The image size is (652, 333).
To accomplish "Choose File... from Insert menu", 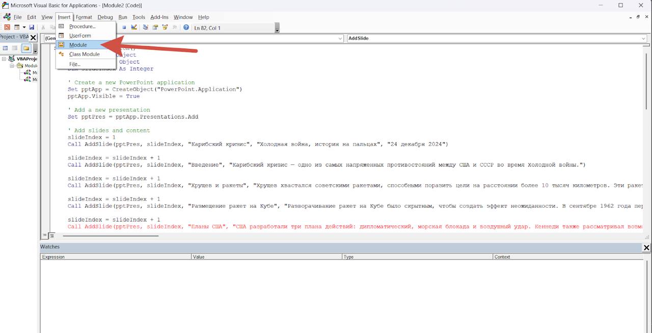I will pos(86,64).
